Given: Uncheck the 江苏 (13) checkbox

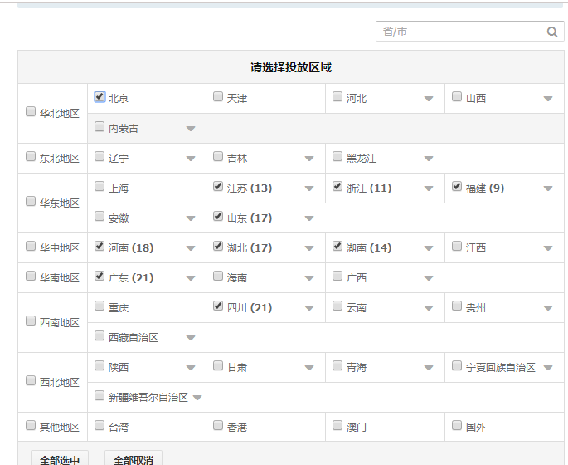Looking at the screenshot, I should click(218, 186).
